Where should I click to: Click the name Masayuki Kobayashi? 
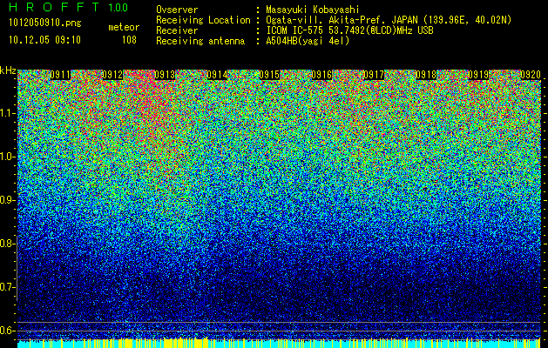[312, 10]
